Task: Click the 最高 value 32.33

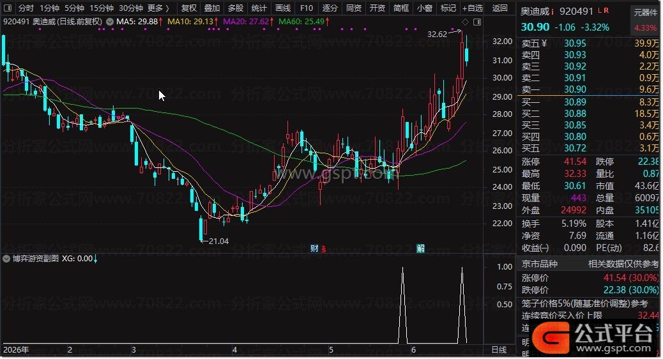Action: tap(575, 174)
